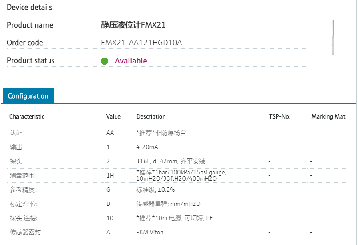Click the 316L, d=42mm probe description
The height and width of the screenshot is (245, 358).
(171, 161)
